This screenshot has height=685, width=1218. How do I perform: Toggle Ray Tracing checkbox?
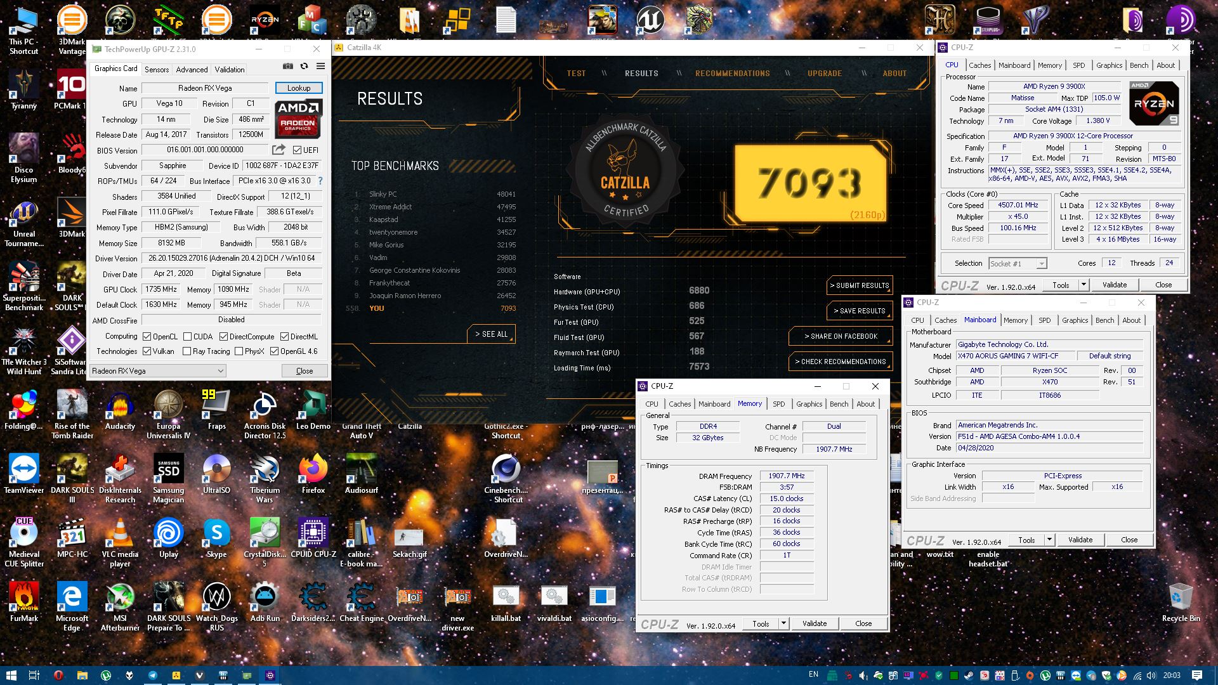point(187,351)
